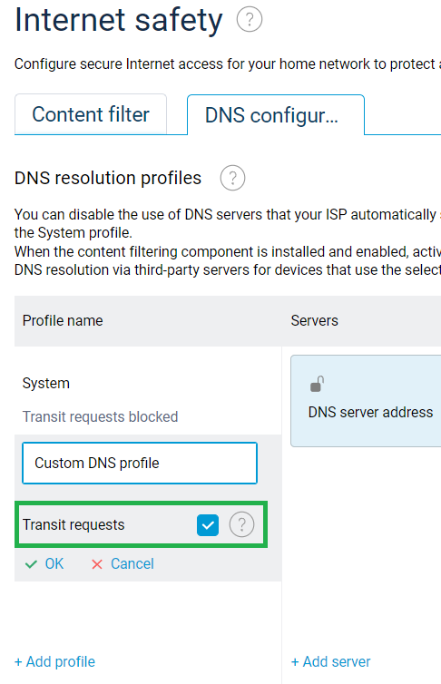
Task: Uncheck the Transit requests checkbox
Action: (208, 524)
